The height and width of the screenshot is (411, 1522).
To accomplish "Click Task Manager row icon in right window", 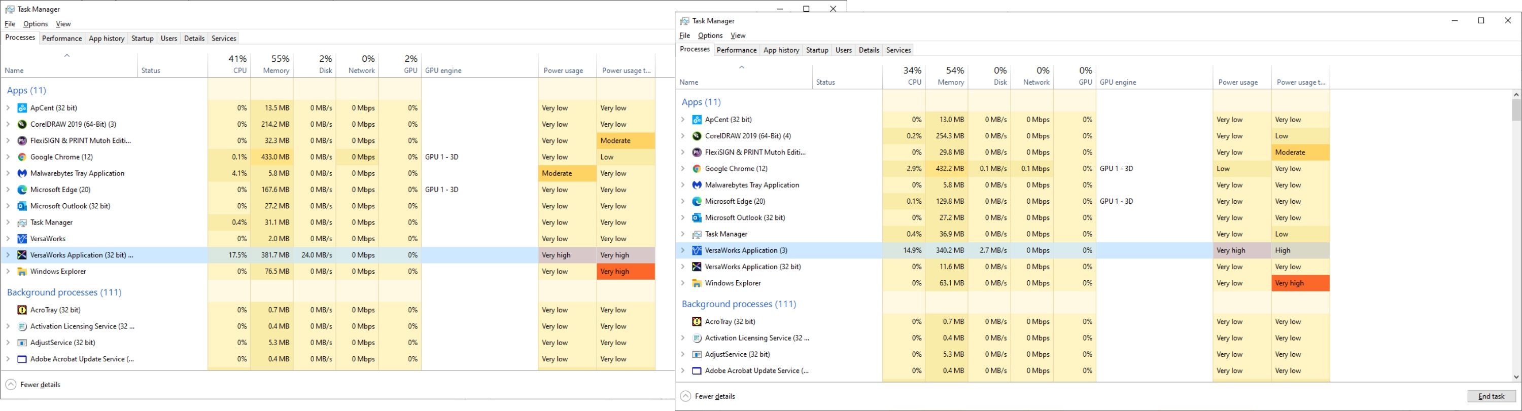I will 697,235.
